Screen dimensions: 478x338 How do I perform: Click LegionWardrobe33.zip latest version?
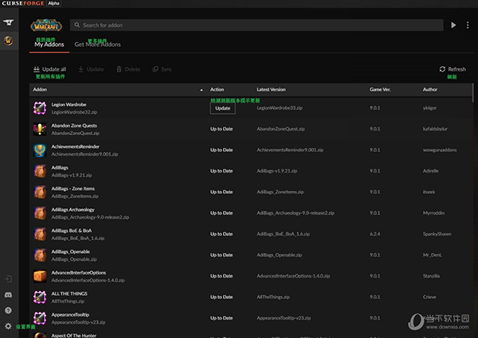280,108
